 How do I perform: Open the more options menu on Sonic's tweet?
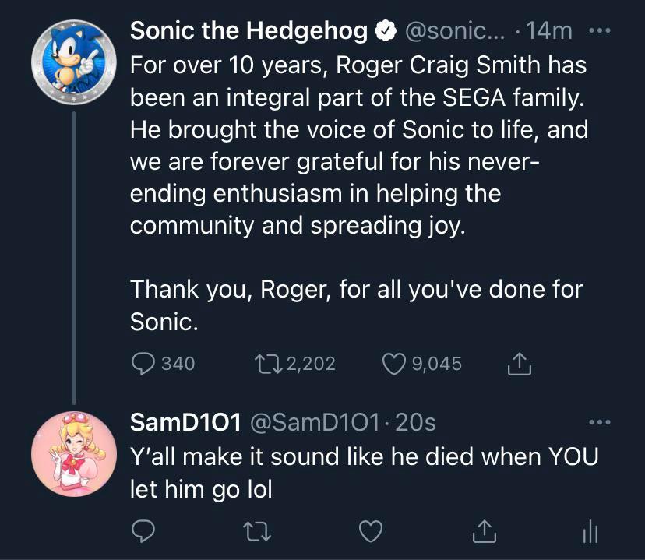600,30
